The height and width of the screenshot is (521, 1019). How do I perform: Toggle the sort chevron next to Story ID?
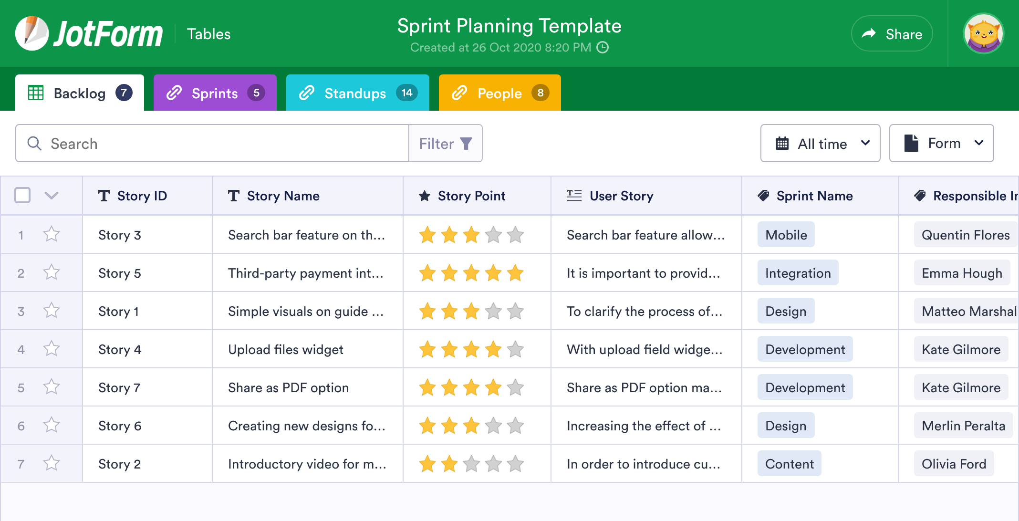click(51, 196)
